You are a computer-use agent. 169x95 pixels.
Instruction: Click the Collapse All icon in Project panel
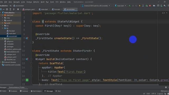click(14, 9)
